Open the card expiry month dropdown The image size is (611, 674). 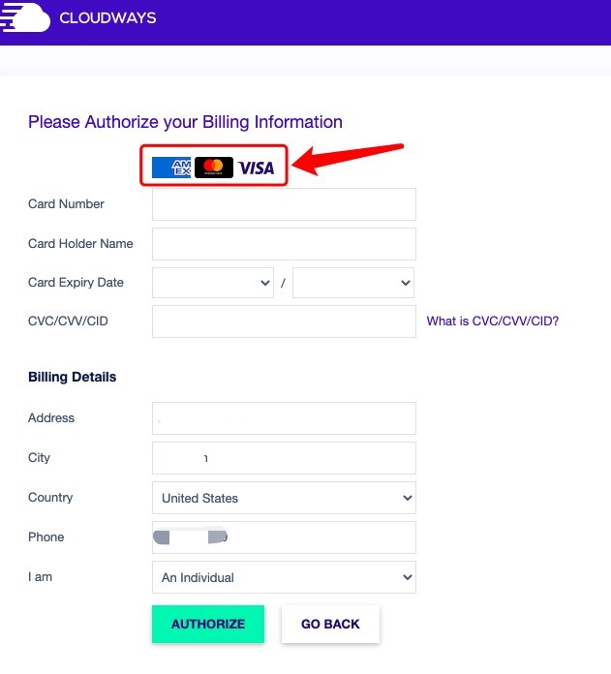[213, 283]
